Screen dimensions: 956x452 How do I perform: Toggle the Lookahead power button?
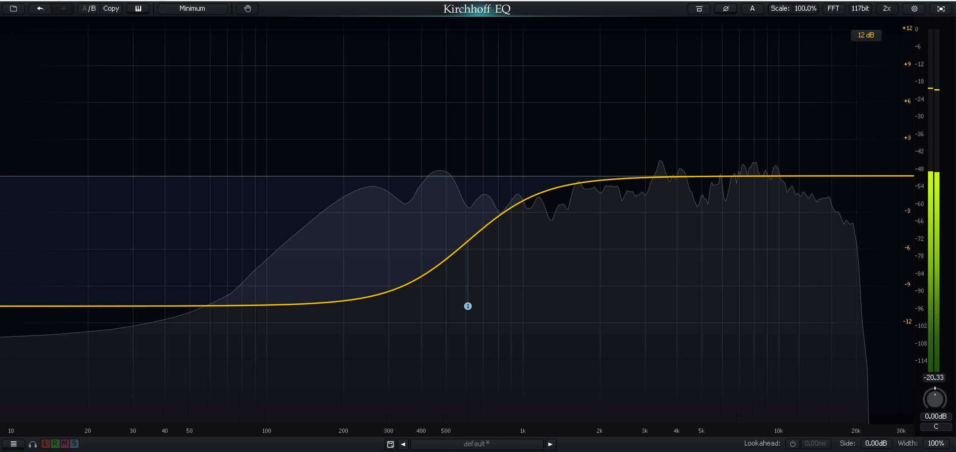[x=793, y=444]
